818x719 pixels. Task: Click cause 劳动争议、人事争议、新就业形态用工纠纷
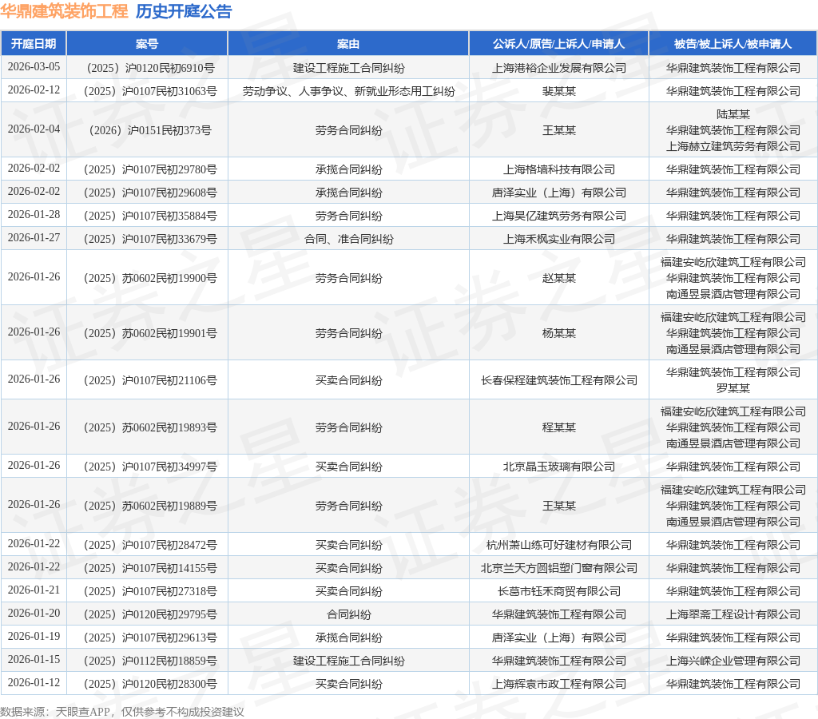348,91
